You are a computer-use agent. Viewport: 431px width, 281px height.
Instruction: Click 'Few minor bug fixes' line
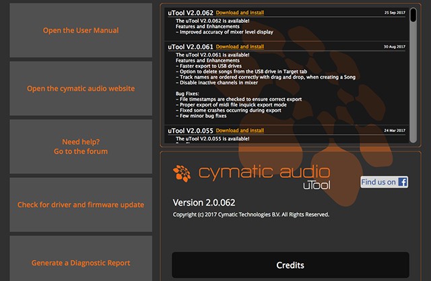coord(201,116)
